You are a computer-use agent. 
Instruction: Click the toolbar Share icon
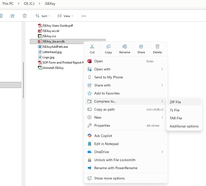(13, 16)
